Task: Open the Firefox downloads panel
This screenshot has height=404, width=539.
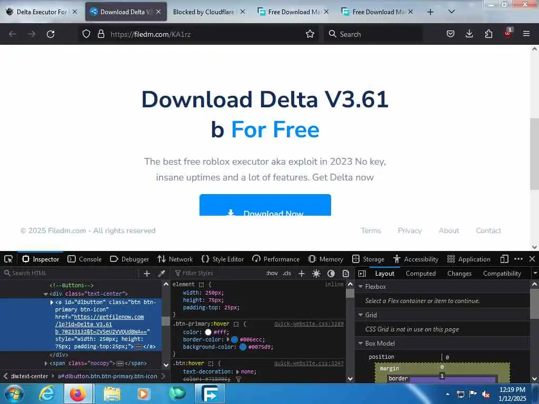Action: [469, 34]
